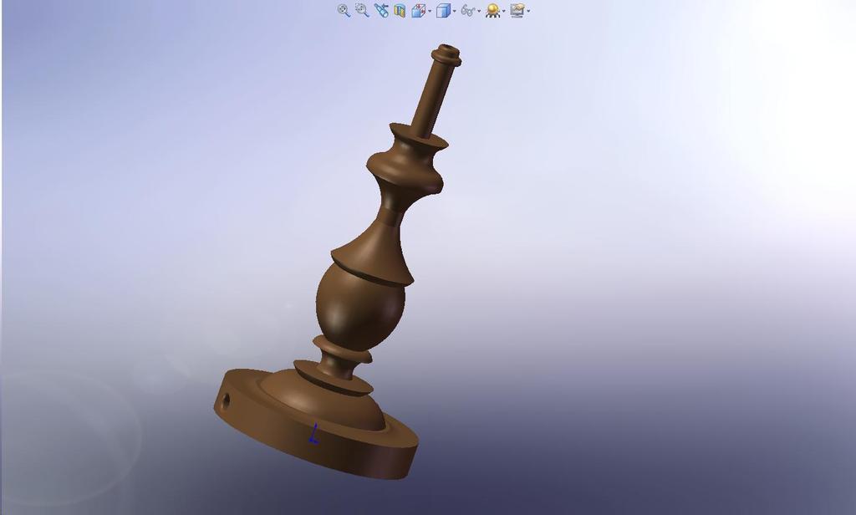Image resolution: width=856 pixels, height=515 pixels.
Task: Toggle the Section View tool
Action: [x=400, y=11]
